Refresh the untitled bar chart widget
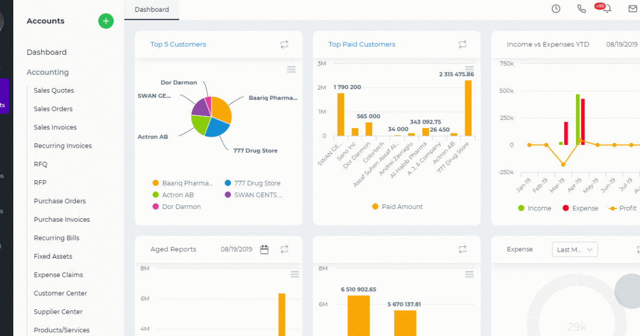The image size is (640, 336). pos(462,249)
